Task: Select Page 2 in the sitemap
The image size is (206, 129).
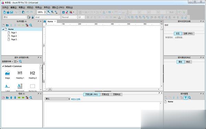Action: click(14, 36)
